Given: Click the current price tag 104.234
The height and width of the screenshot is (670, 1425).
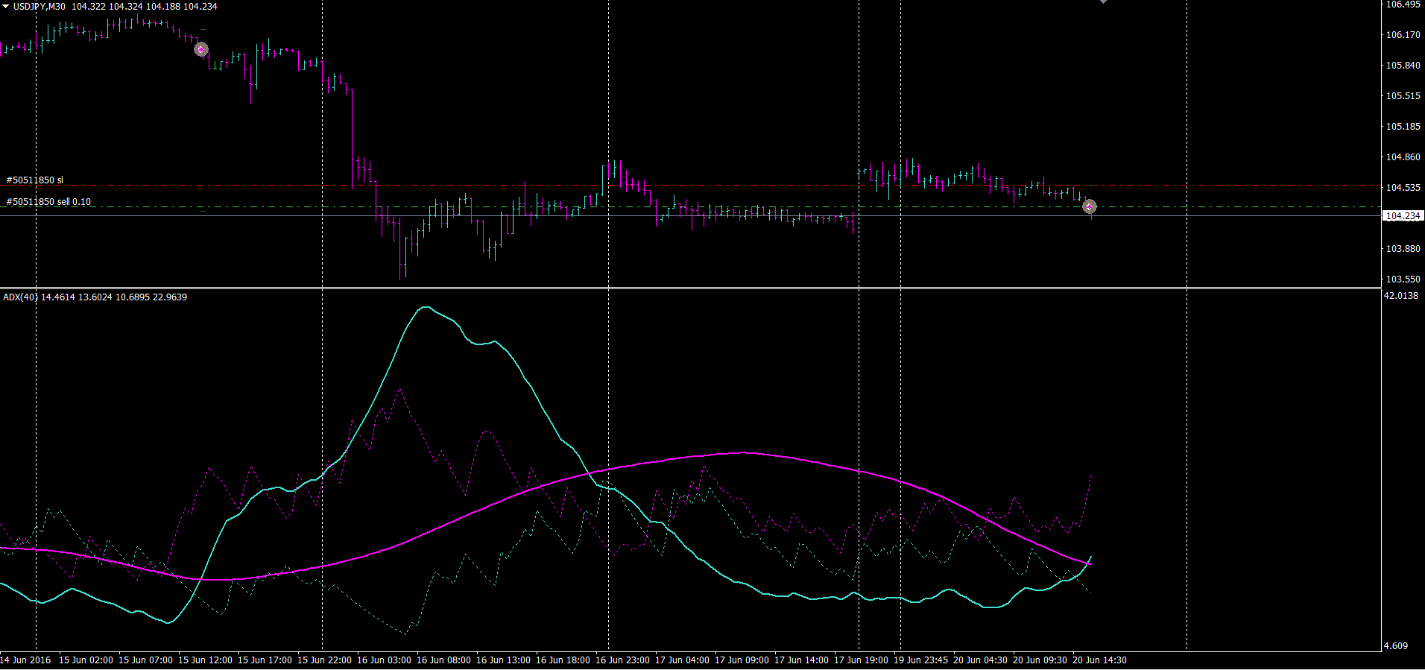Looking at the screenshot, I should [1403, 216].
